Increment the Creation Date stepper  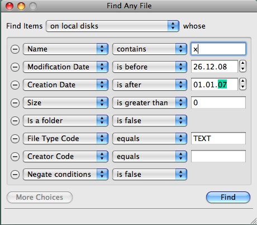(x=242, y=81)
